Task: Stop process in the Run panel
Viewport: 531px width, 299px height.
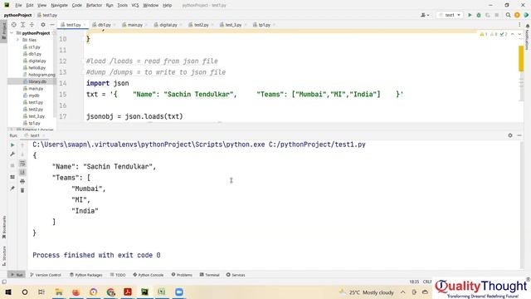Action: [12, 165]
